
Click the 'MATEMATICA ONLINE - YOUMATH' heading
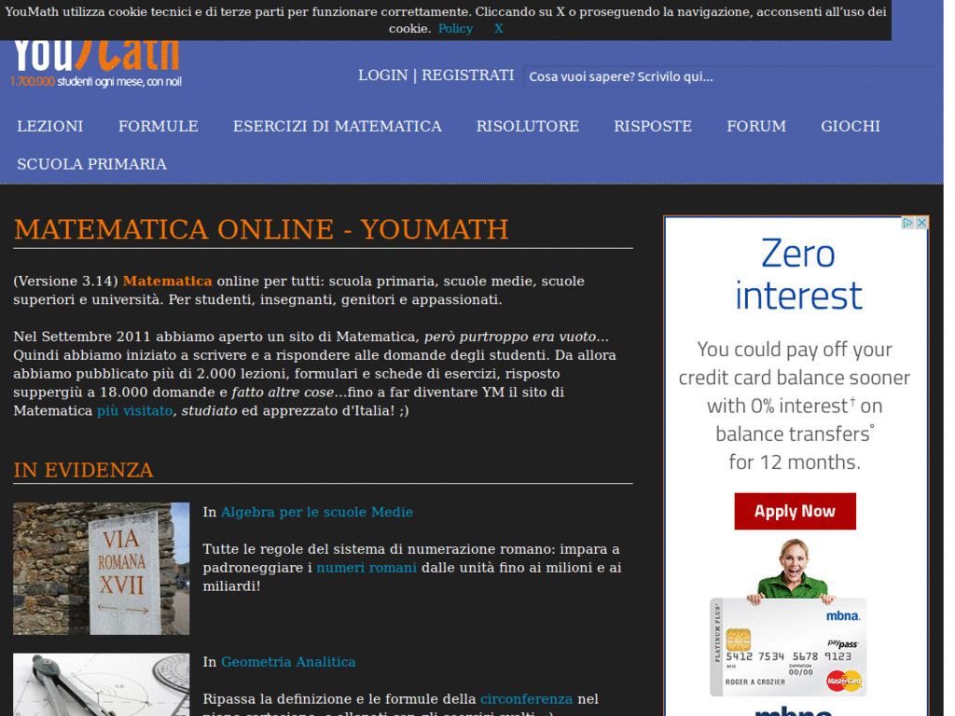[x=261, y=229]
